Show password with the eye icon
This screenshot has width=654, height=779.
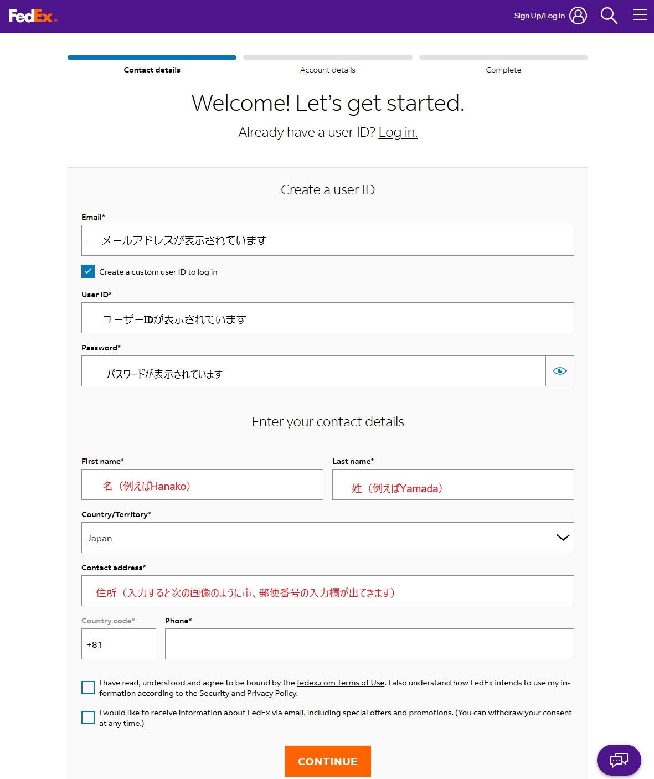pos(559,371)
